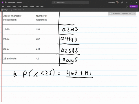
Task: Switch to the Home tab
Action: (9, 7)
